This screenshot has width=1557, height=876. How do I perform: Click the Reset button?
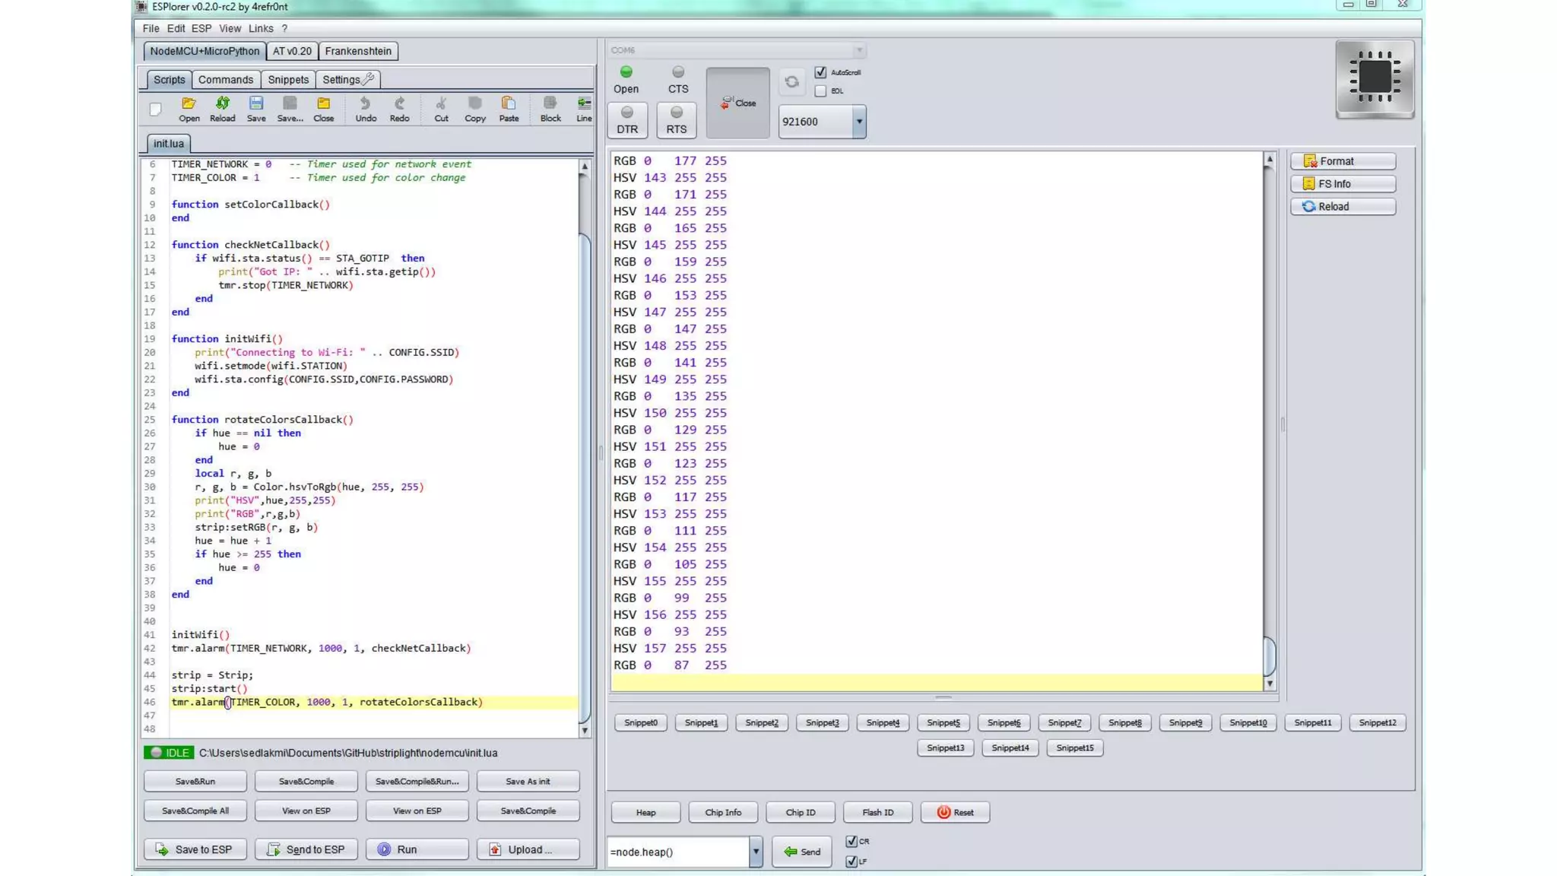[955, 812]
